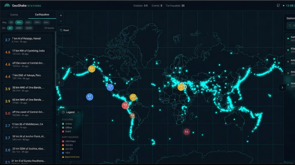Open 33 km NNE of Otra Banda entry
This screenshot has width=295, height=165.
pos(27,89)
